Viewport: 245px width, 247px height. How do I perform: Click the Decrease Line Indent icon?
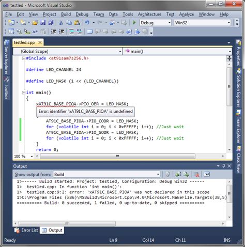pos(53,32)
